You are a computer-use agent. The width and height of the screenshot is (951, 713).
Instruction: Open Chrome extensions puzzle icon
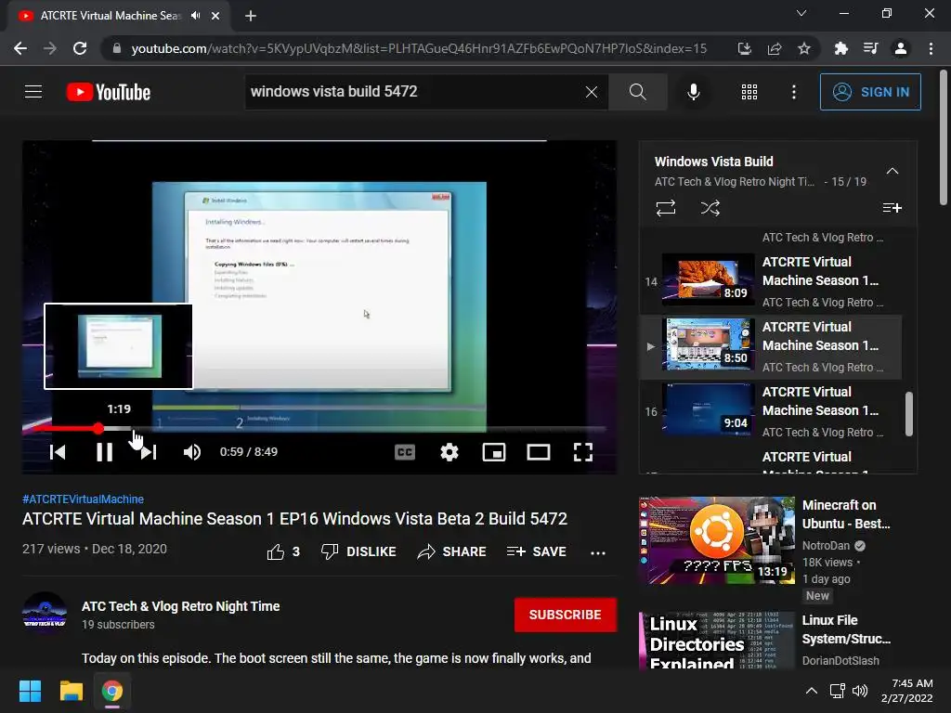pos(840,48)
